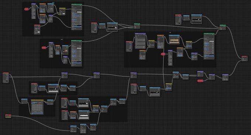Click the all-white gradient ramp in the bottom-center frame

pos(84,116)
